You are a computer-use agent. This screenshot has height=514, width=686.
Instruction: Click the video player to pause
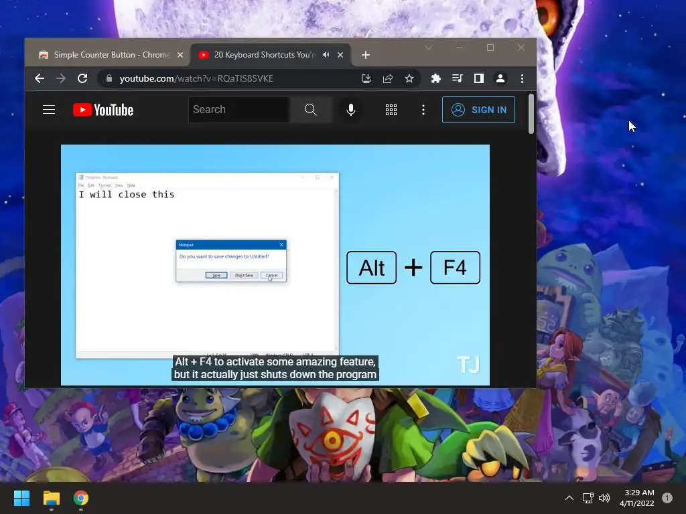[275, 265]
